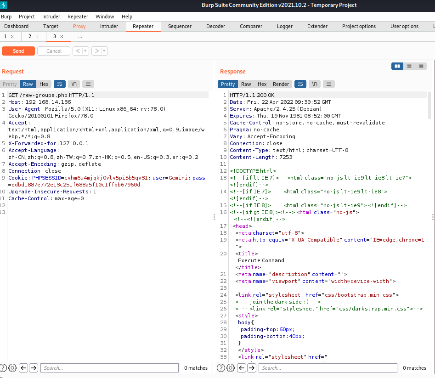Toggle word wrap in the Response panel
Viewport: 435px width, 378px height.
300,84
